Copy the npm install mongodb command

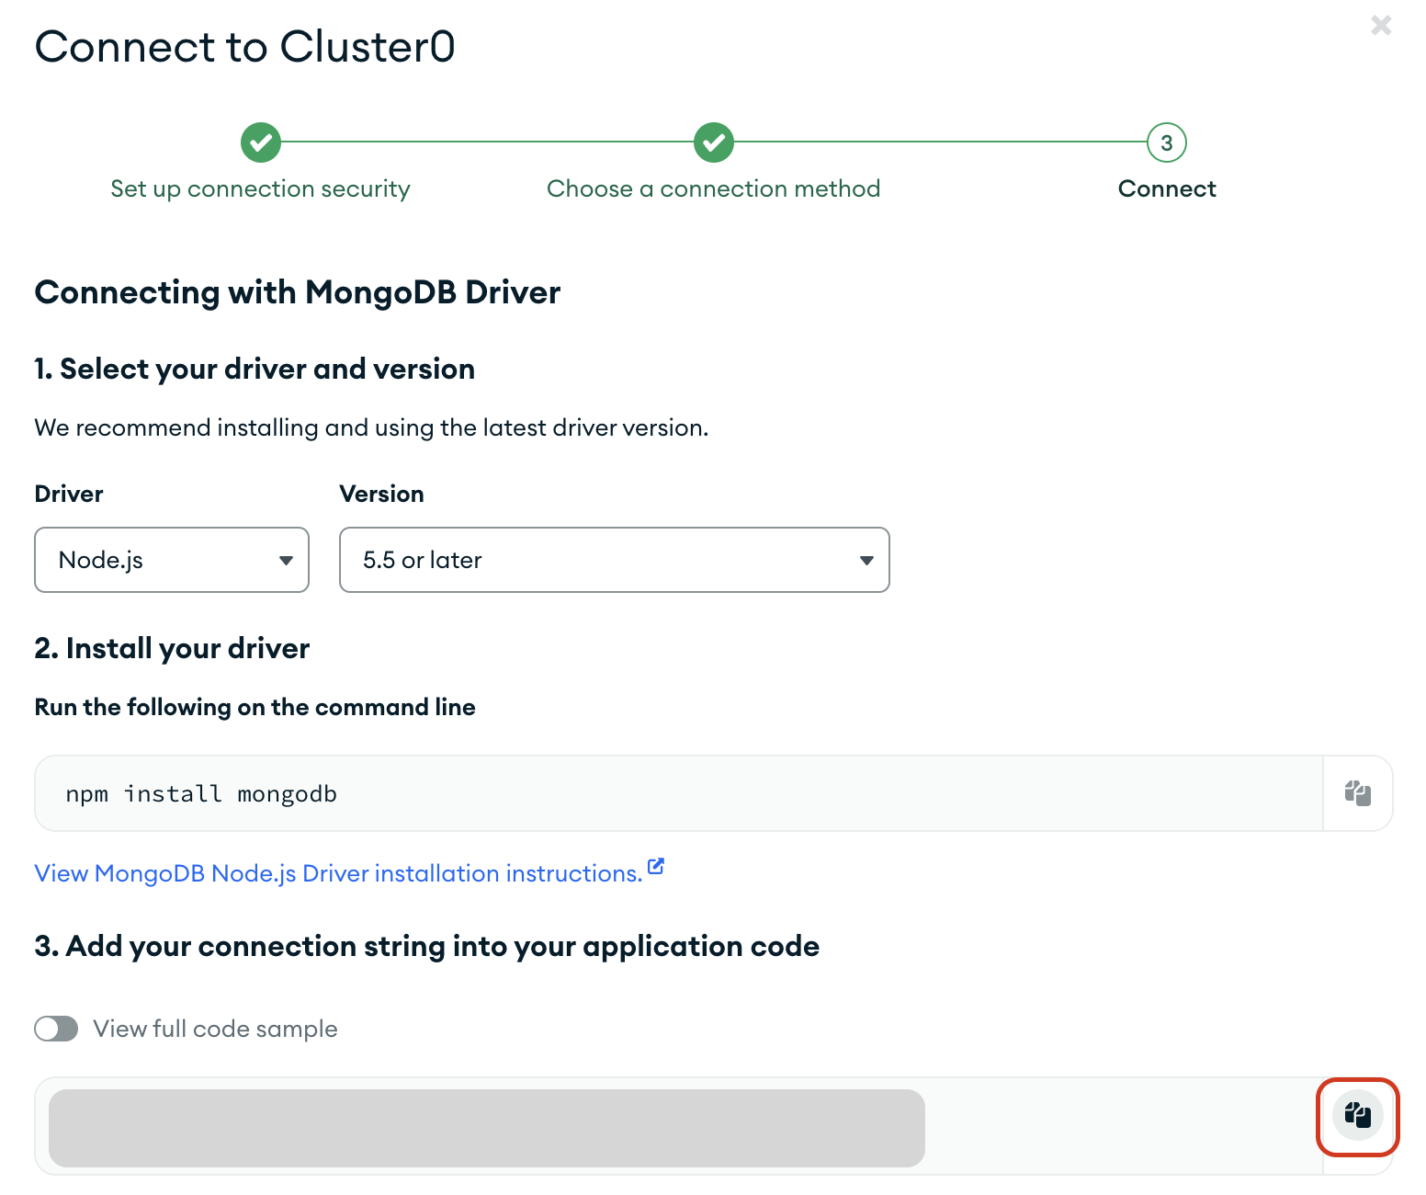[x=1358, y=793]
